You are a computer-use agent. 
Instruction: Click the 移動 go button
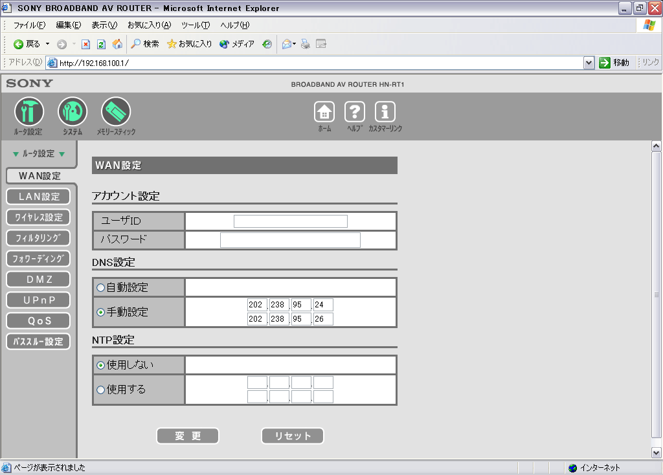point(614,63)
